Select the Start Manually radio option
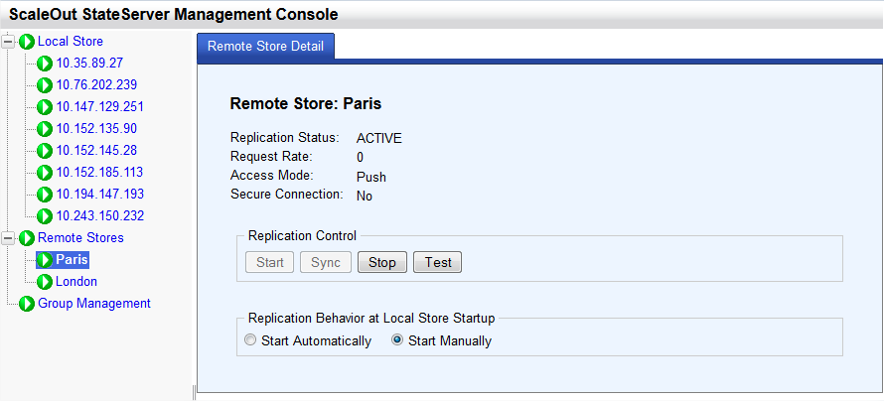This screenshot has height=401, width=884. [397, 340]
